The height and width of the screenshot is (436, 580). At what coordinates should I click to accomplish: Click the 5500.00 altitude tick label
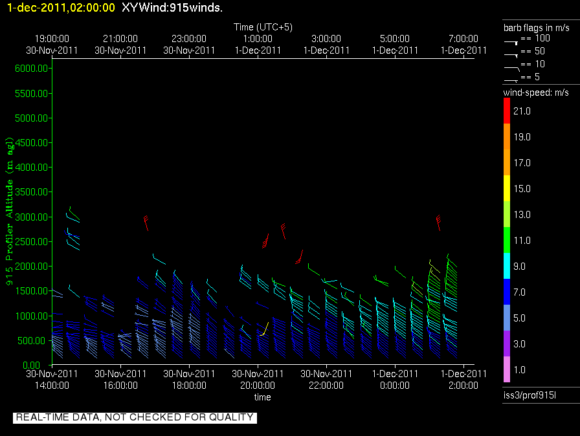[32, 94]
